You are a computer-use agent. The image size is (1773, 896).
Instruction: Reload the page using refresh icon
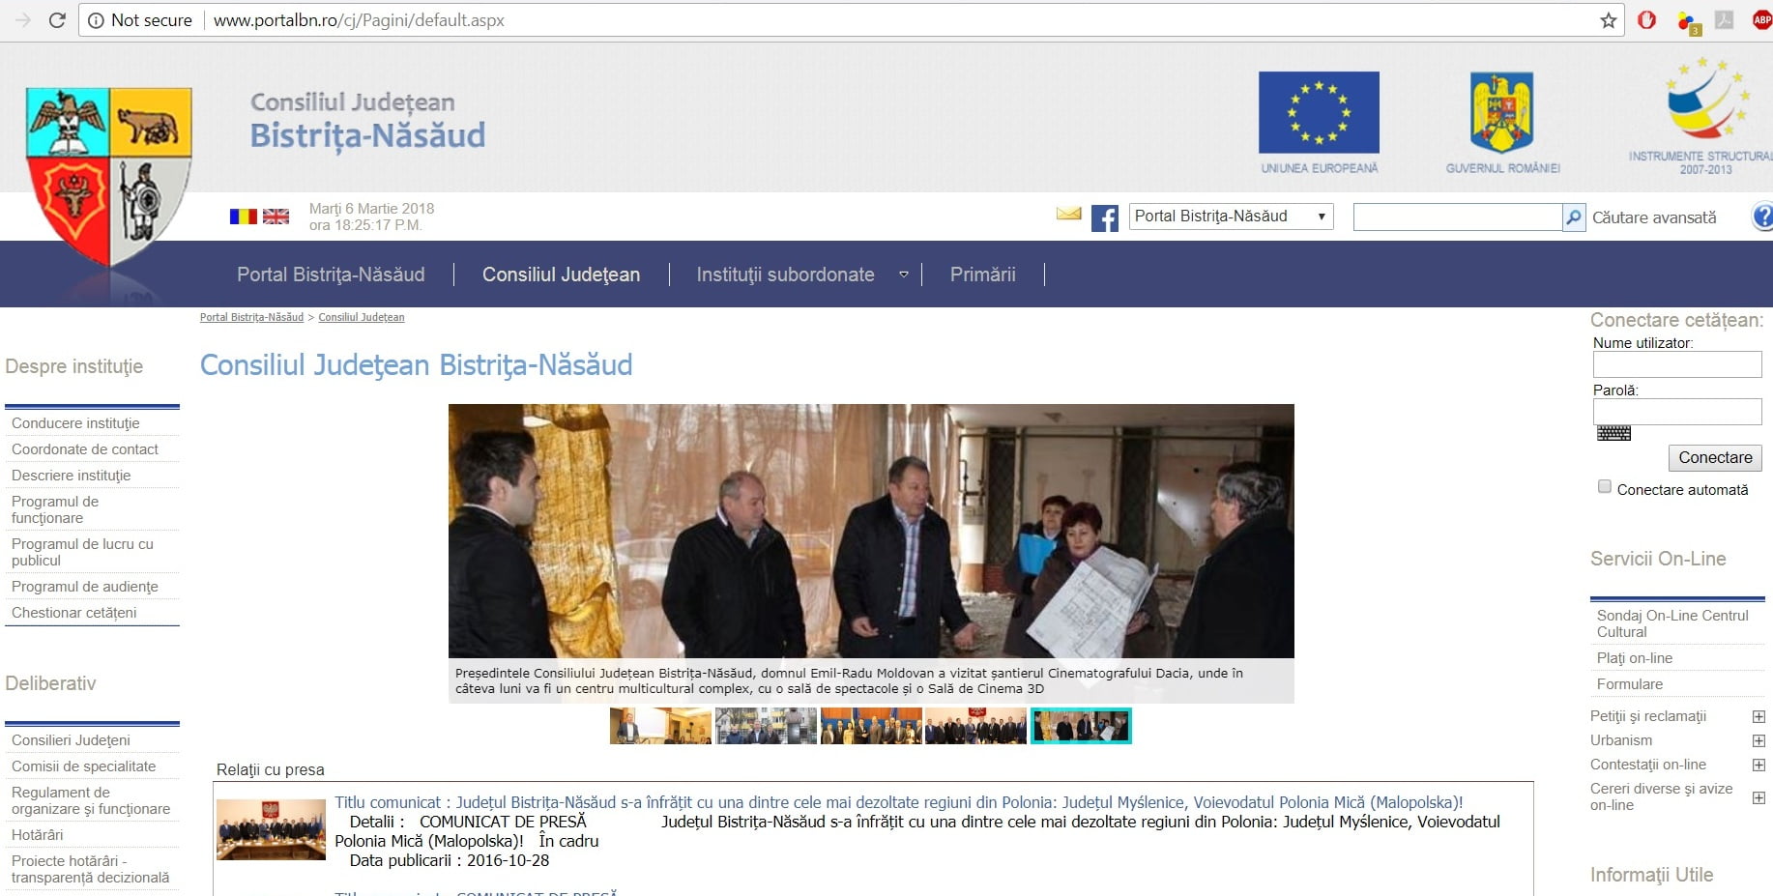point(57,20)
